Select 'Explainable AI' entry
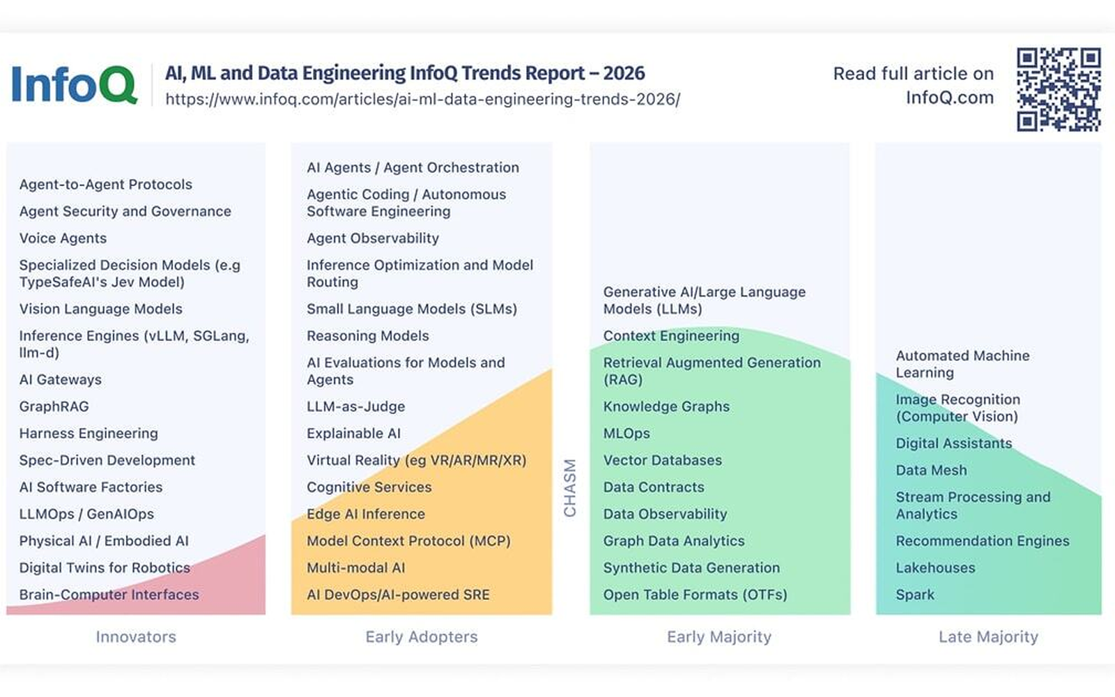 354,434
